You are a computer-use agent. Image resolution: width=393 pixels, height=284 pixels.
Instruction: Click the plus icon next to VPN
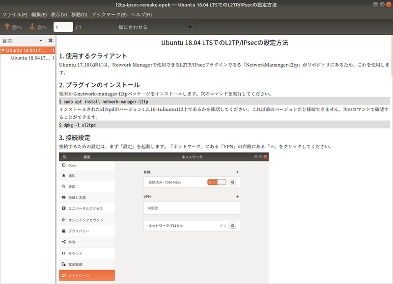point(237,196)
